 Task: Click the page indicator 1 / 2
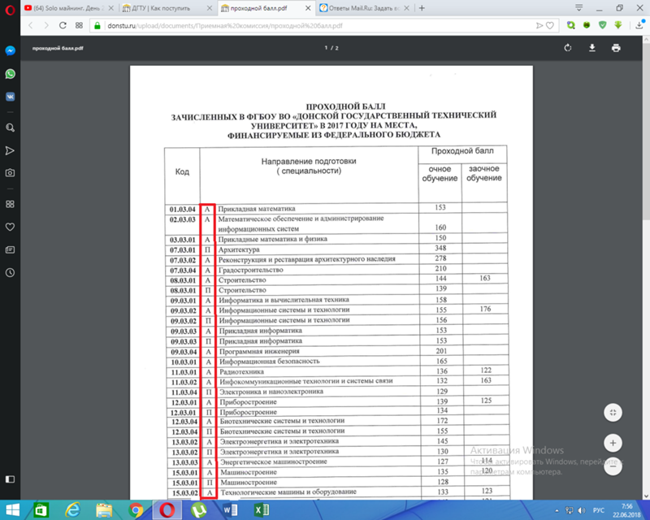(x=331, y=48)
